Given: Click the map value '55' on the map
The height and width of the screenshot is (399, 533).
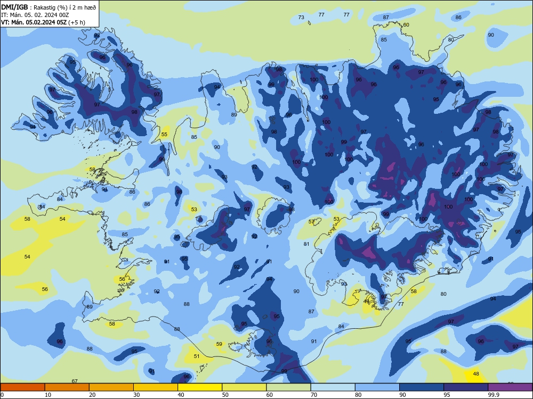Looking at the screenshot, I should [x=164, y=135].
